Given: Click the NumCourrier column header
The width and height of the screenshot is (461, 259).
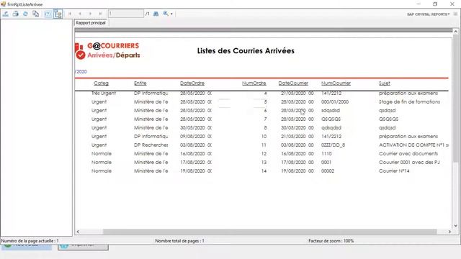Looking at the screenshot, I should pos(336,83).
